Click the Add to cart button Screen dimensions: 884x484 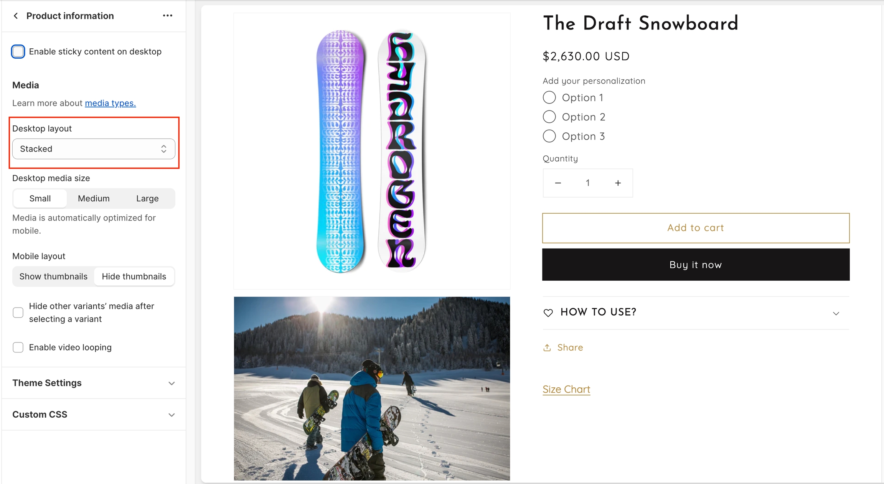tap(696, 228)
